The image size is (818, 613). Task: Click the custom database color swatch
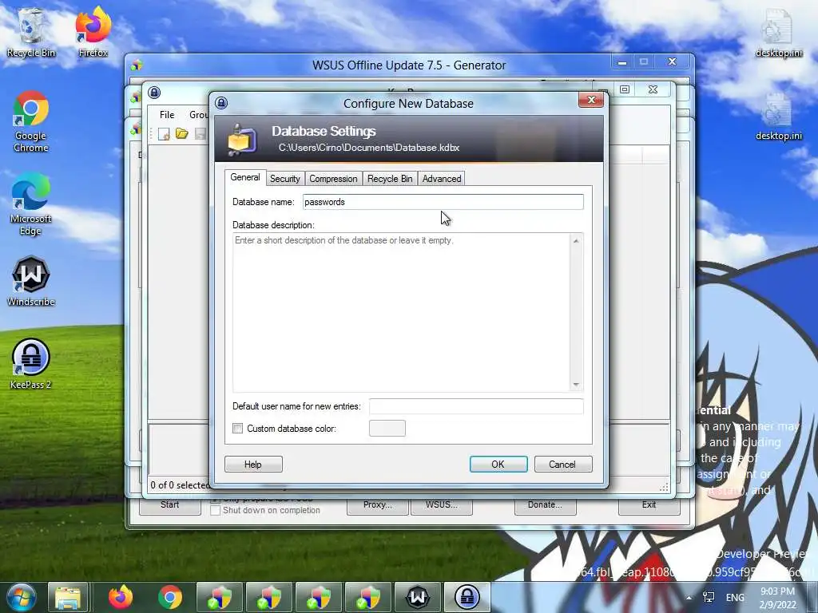[387, 429]
